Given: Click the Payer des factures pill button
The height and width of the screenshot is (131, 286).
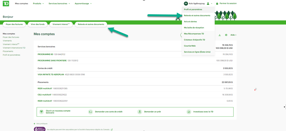Looking at the screenshot, I should 14,24.
